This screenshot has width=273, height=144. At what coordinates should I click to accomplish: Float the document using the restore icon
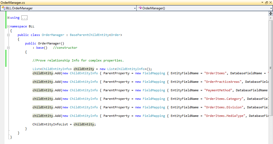click(x=266, y=2)
